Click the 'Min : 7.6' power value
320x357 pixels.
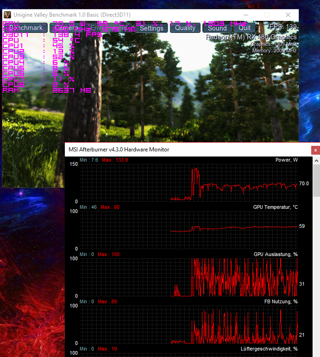point(89,160)
